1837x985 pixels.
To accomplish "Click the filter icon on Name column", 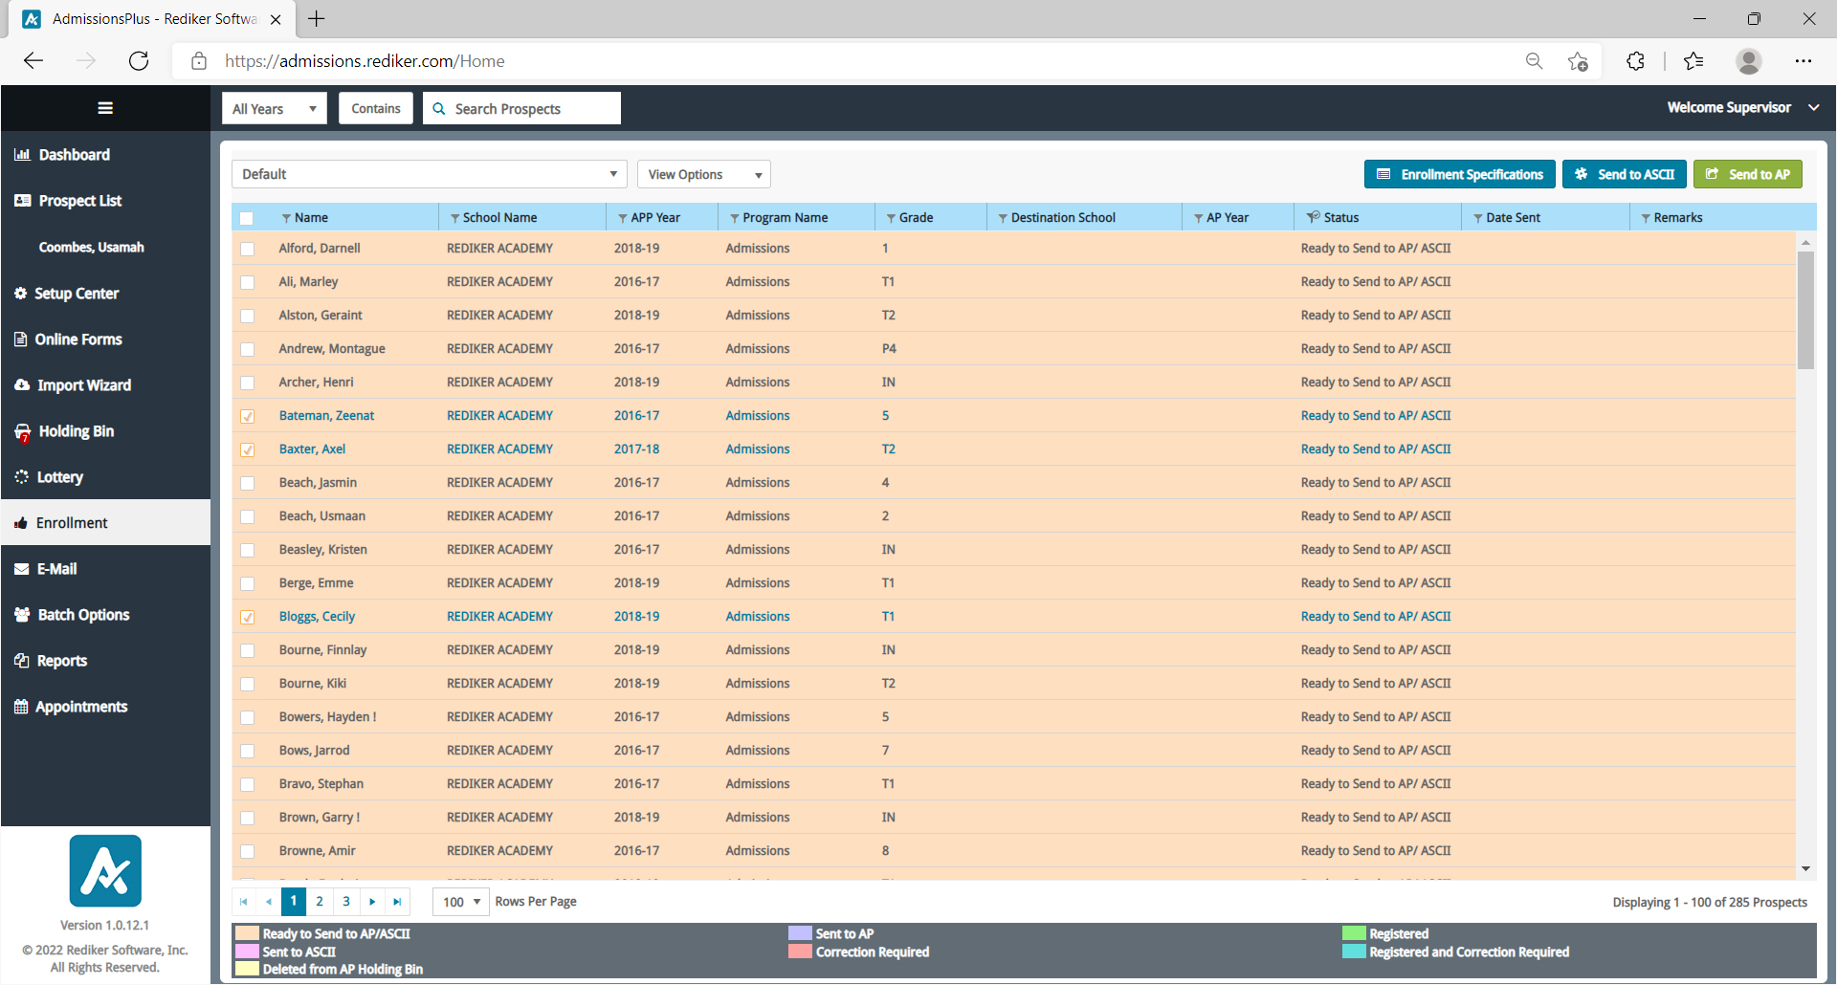I will click(x=285, y=218).
